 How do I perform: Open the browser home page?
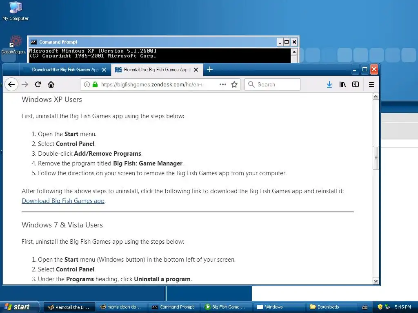coord(51,84)
